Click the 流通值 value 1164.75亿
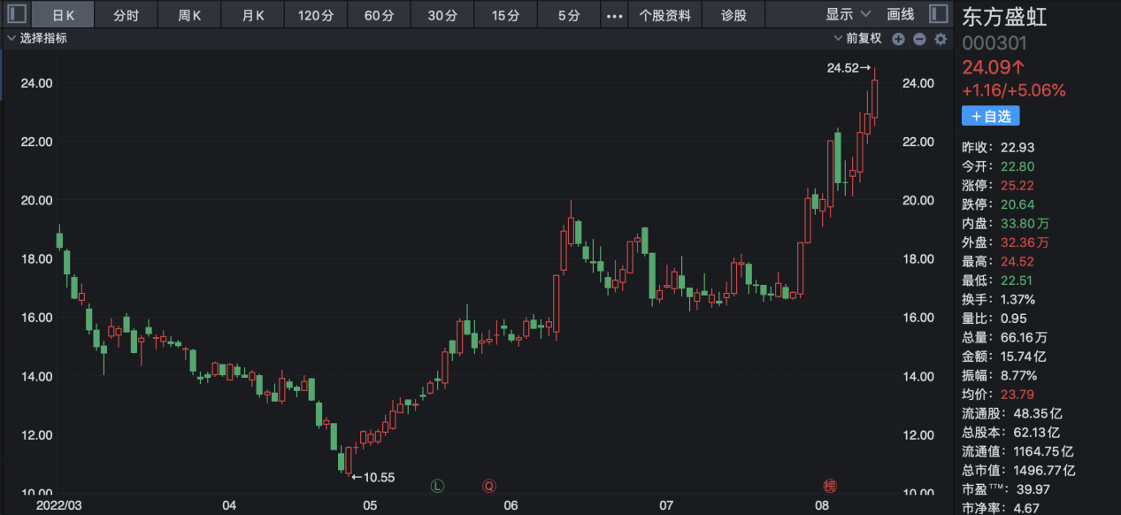The image size is (1121, 515). [x=1044, y=451]
